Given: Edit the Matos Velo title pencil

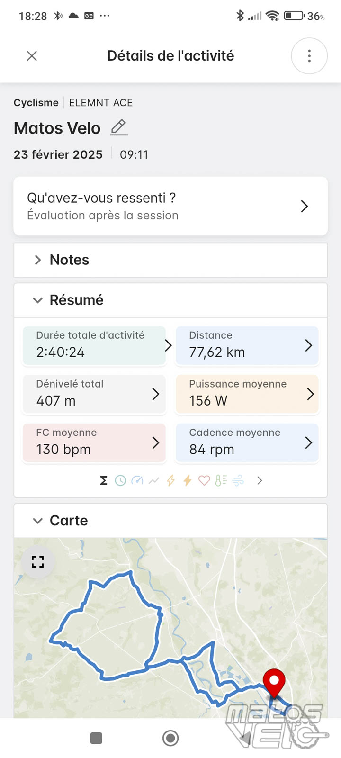Looking at the screenshot, I should (x=119, y=127).
